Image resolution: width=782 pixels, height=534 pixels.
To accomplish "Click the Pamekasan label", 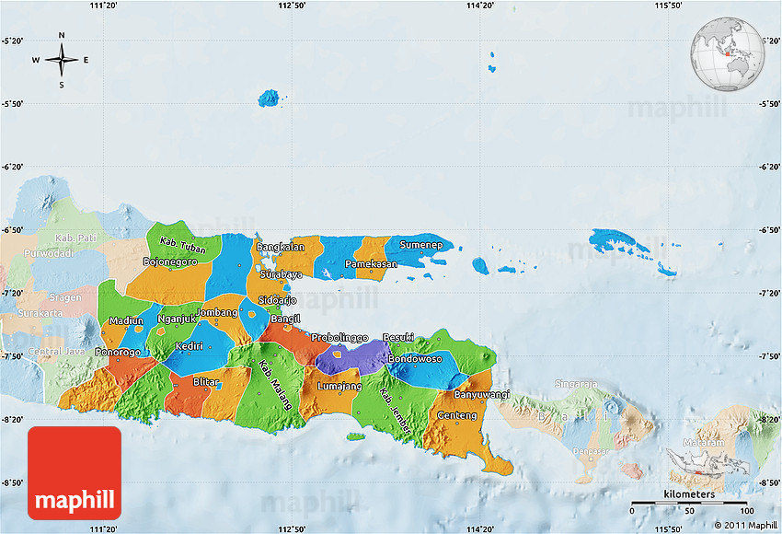I will coord(372,264).
